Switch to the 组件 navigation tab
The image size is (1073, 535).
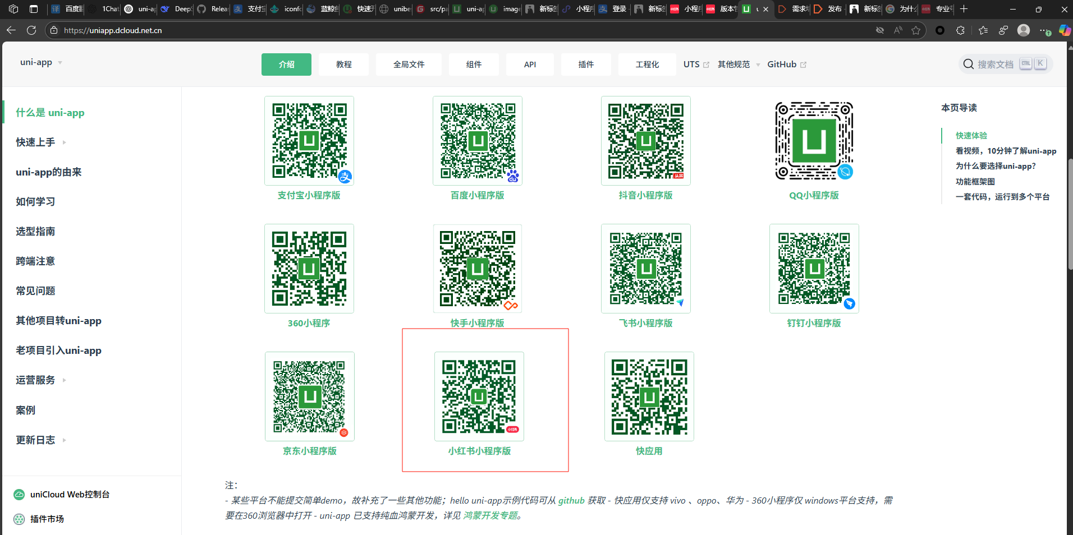pyautogui.click(x=474, y=64)
